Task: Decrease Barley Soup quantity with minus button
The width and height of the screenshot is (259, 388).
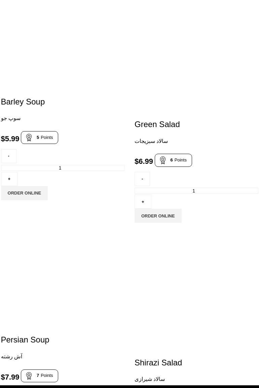Action: pyautogui.click(x=9, y=156)
